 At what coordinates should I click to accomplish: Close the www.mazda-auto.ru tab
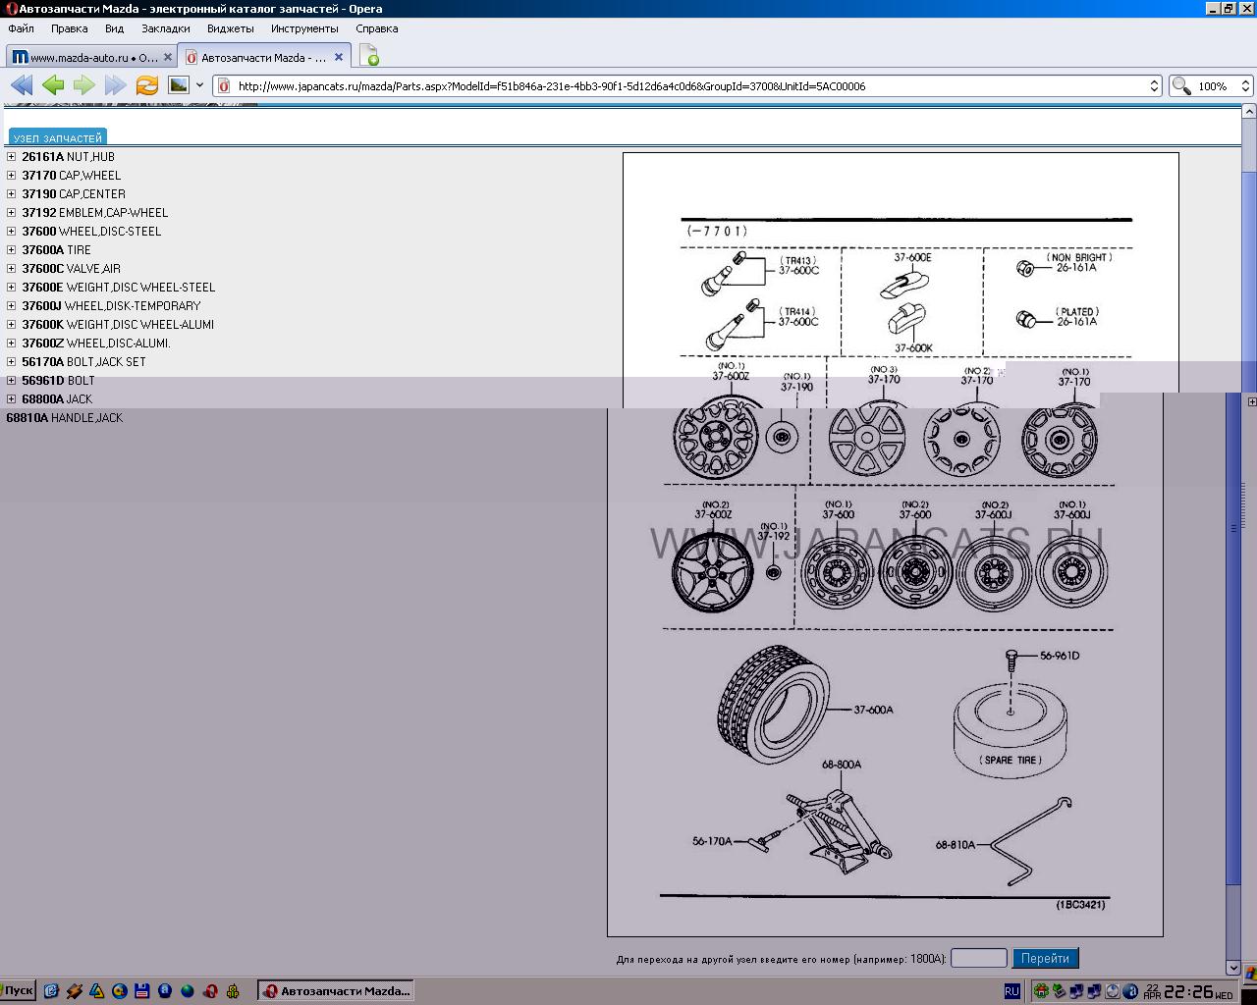pyautogui.click(x=168, y=57)
